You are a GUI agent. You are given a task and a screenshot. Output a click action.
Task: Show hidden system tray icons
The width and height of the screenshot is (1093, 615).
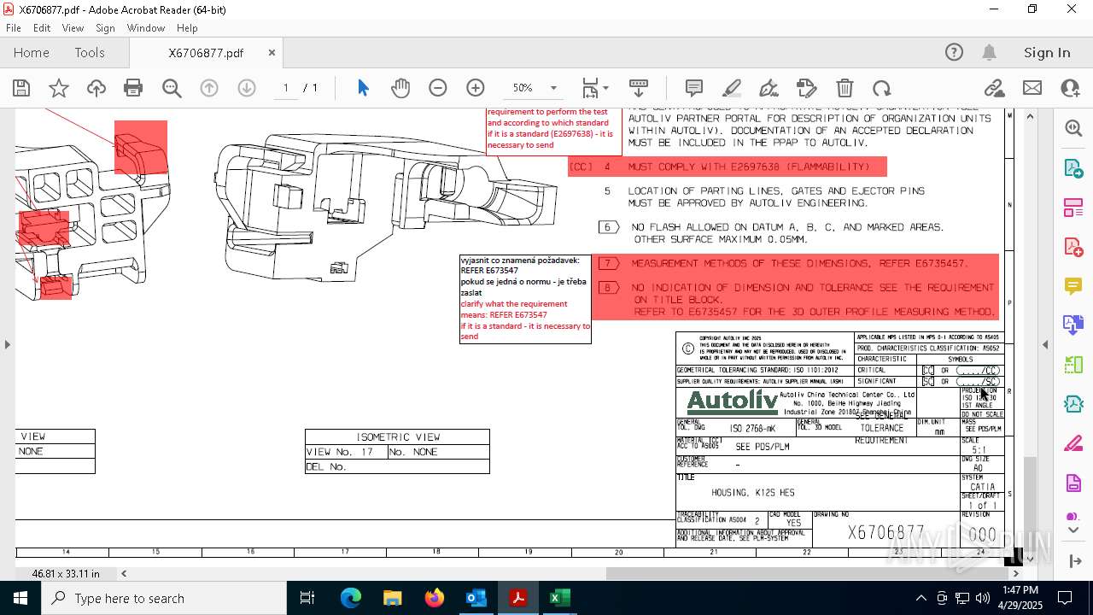click(x=921, y=598)
